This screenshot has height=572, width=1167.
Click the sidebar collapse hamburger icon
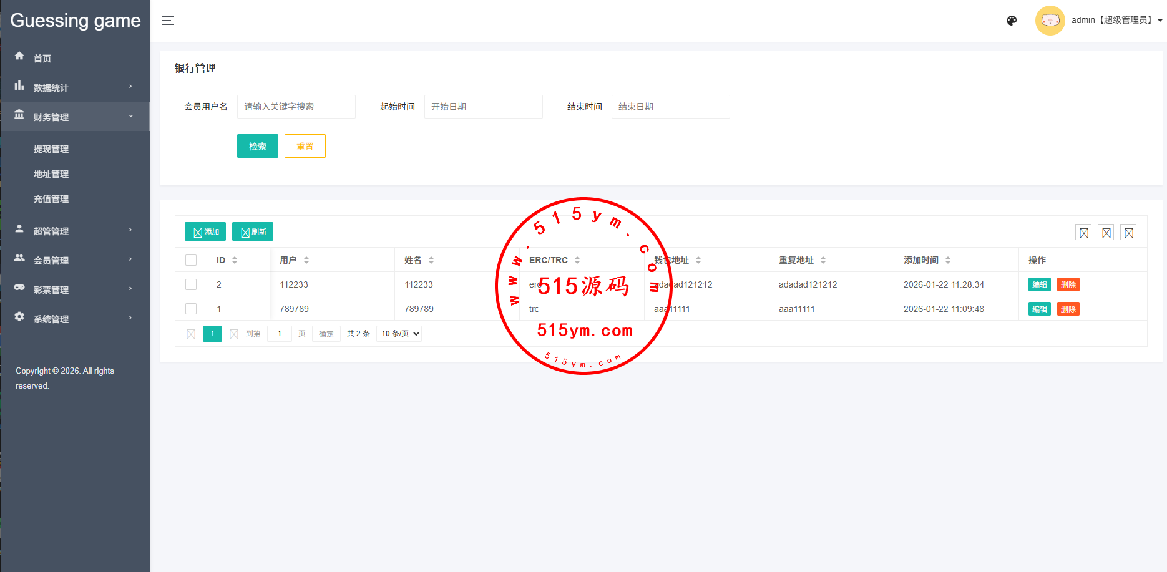pos(168,21)
